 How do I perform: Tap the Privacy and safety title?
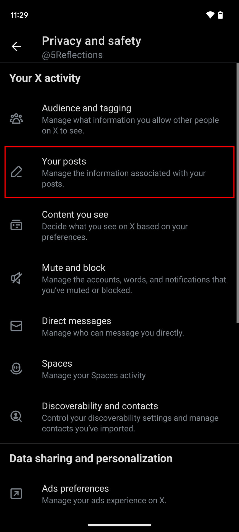(x=91, y=41)
